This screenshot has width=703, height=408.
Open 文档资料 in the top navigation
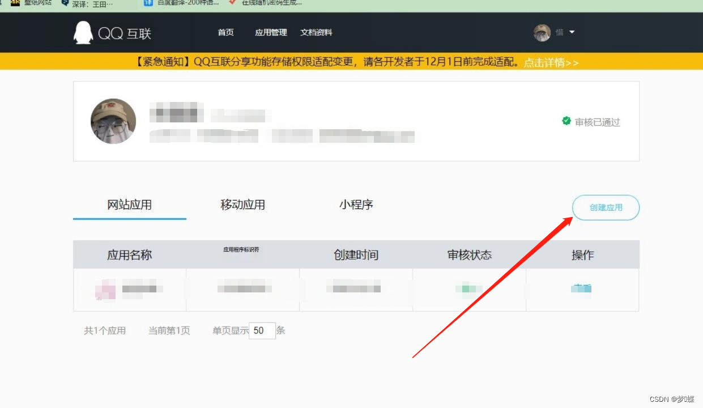316,32
